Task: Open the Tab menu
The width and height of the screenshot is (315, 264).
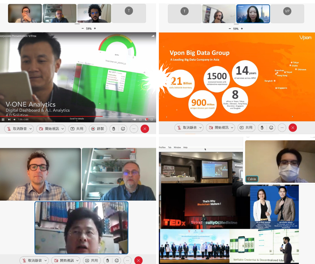Action: pyautogui.click(x=170, y=147)
